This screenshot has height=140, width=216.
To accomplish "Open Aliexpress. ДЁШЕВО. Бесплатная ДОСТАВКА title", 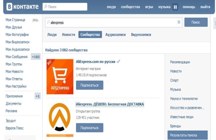I will point(110,104).
